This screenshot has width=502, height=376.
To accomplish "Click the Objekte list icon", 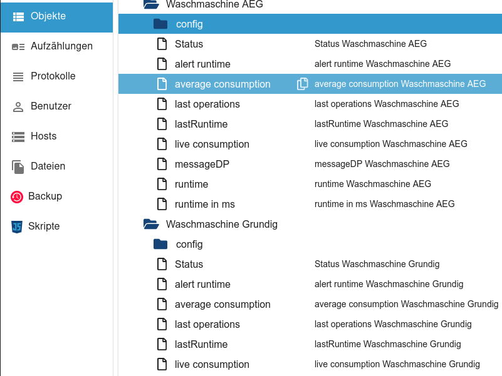I will pos(18,16).
